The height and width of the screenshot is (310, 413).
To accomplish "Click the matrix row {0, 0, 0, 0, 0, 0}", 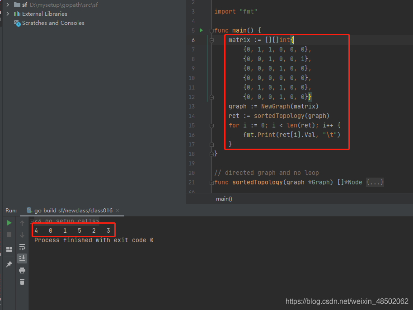I will (x=277, y=78).
